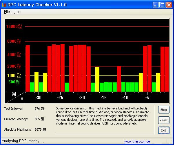
Task: Click the Analysing DPC latency status text
Action: tap(23, 141)
